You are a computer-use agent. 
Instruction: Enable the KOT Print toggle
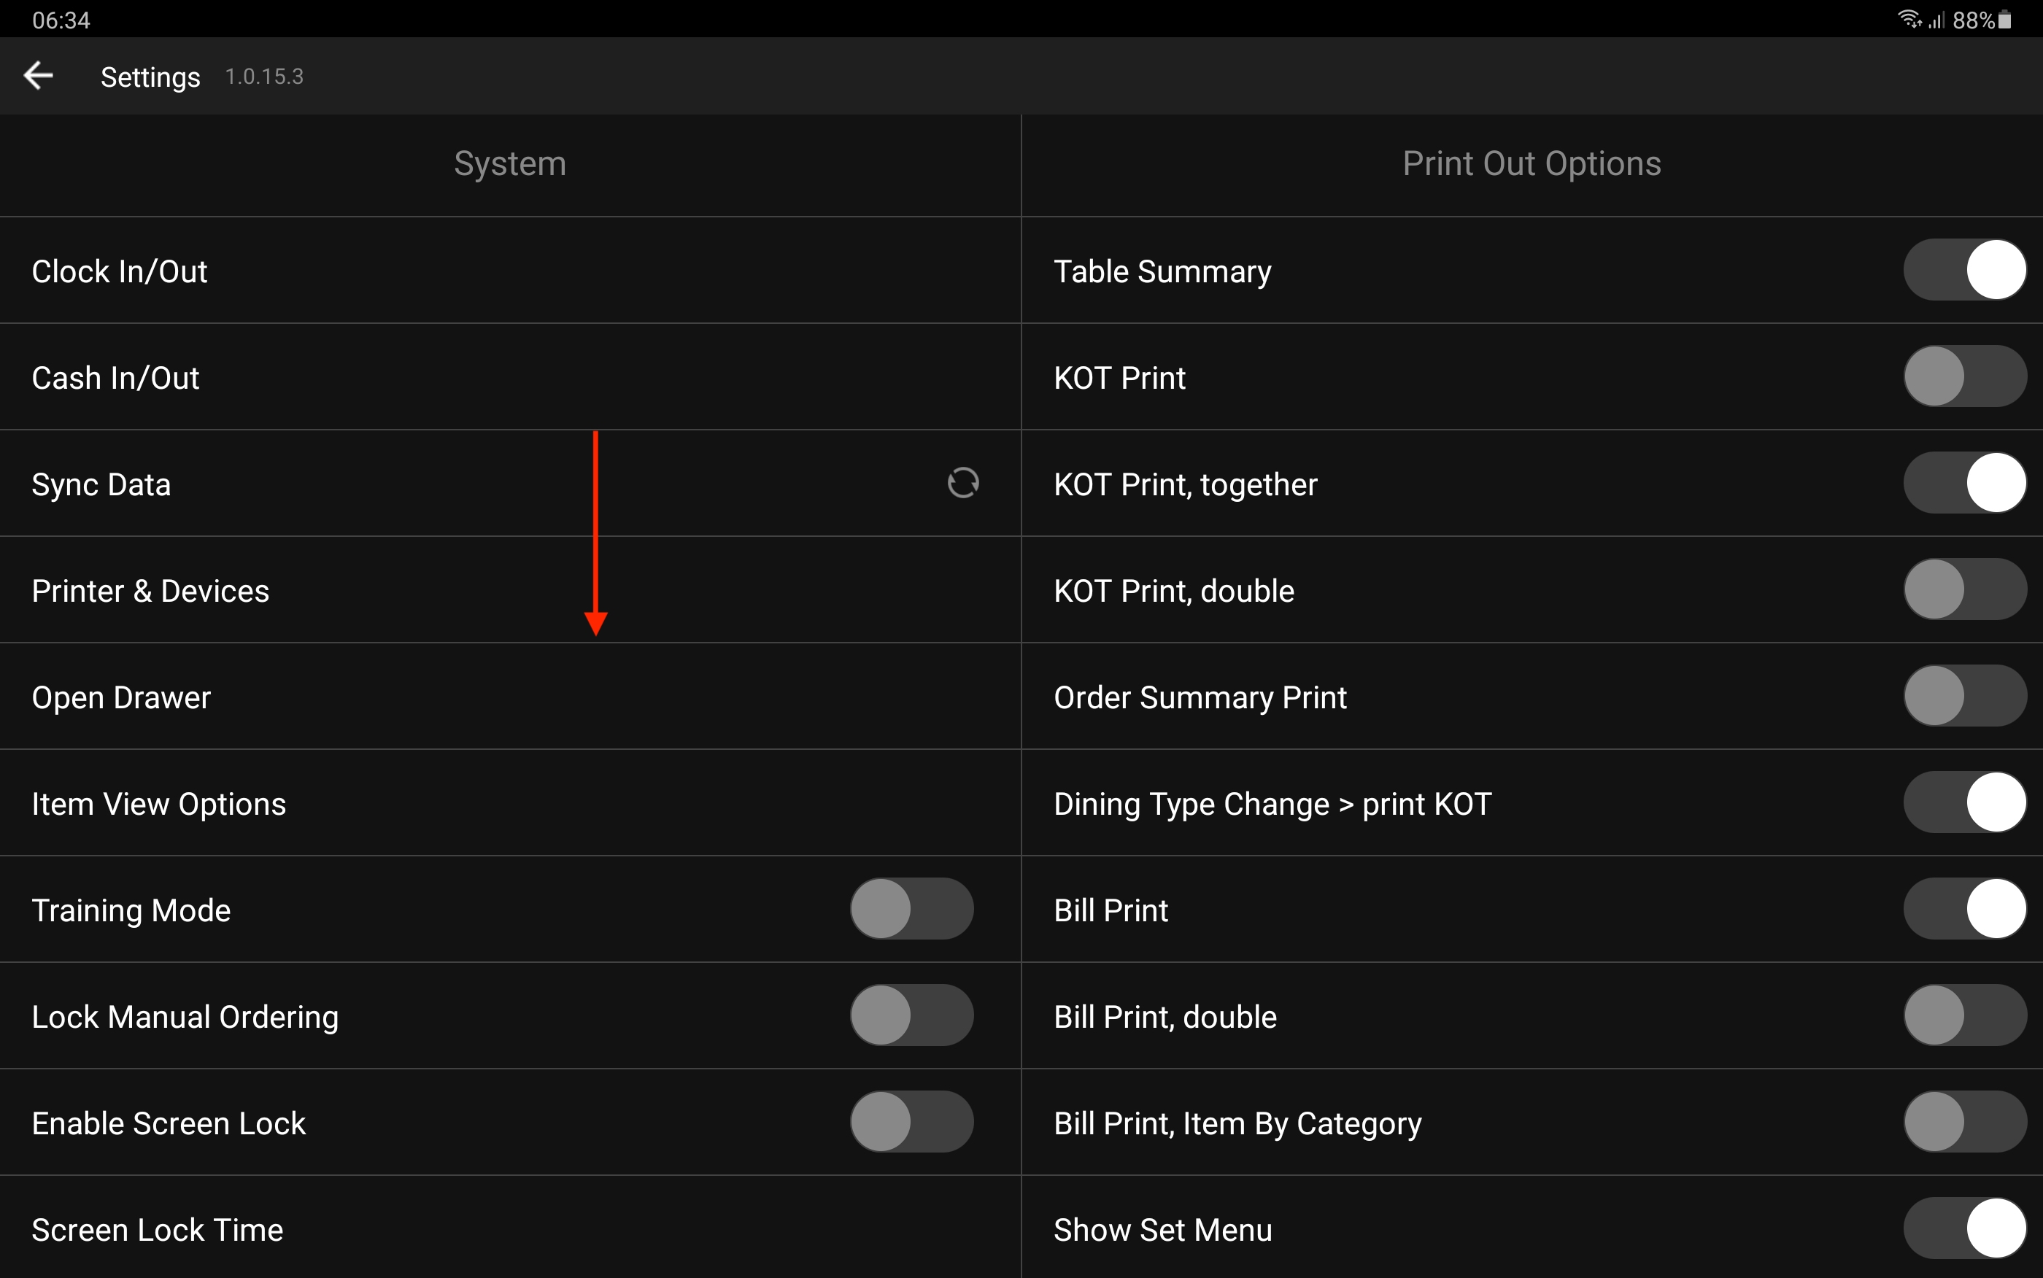pos(1963,377)
